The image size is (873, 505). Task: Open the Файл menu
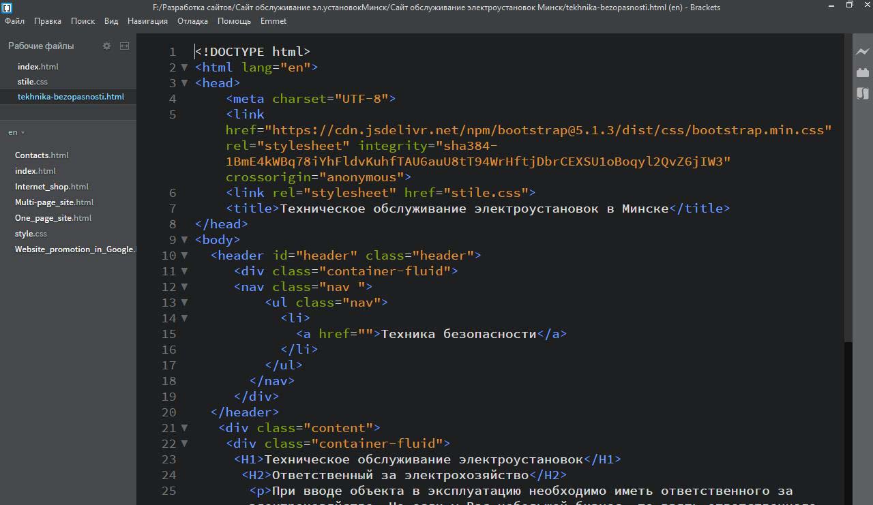coord(14,21)
